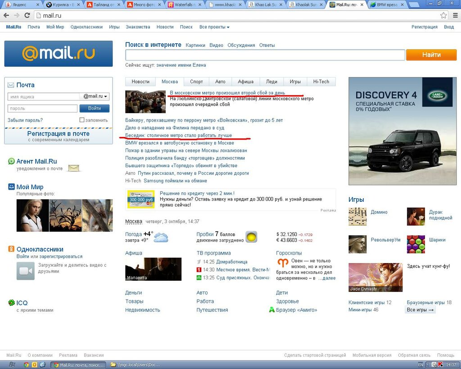Screen dimensions: 461x369
Task: Click the Kaspersky tray icon
Action: click(x=440, y=365)
